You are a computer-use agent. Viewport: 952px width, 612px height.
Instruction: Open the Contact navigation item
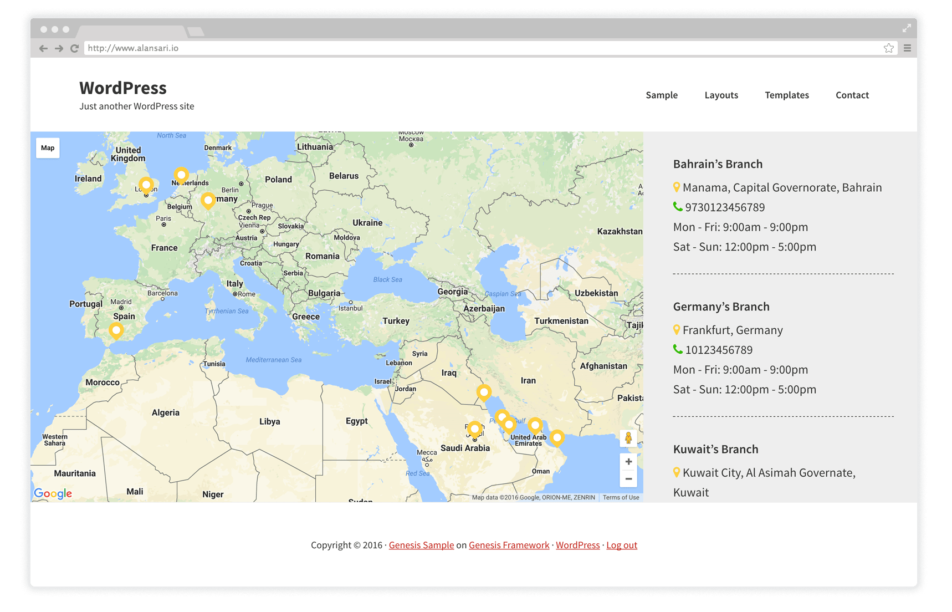(x=852, y=95)
